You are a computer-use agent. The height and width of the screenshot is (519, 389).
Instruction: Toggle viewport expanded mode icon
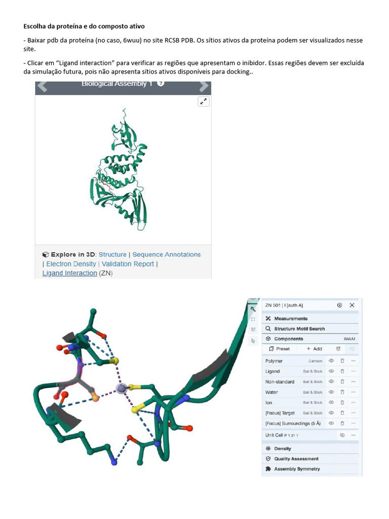253,319
